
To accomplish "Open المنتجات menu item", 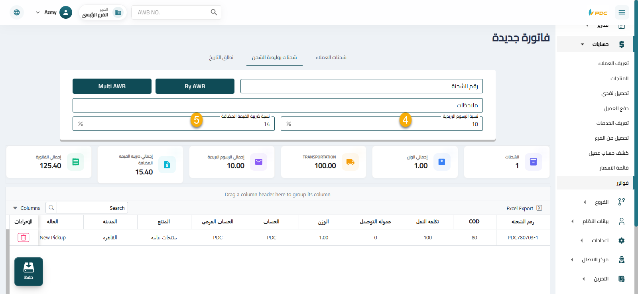I will 619,79.
